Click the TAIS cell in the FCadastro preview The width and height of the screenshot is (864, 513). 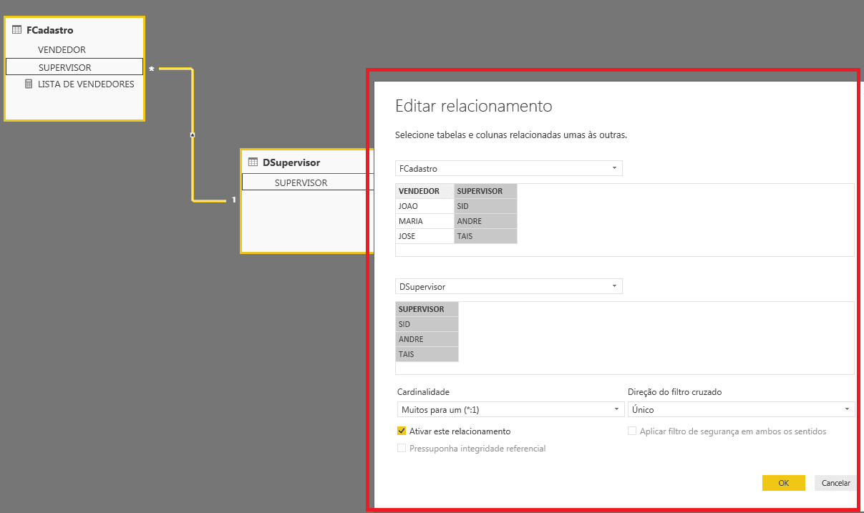click(485, 236)
